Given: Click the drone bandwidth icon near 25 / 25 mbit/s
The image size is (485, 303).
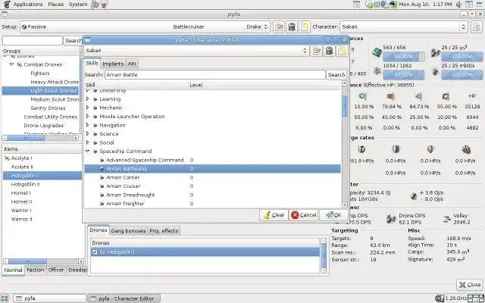Looking at the screenshot, I should (x=435, y=72).
